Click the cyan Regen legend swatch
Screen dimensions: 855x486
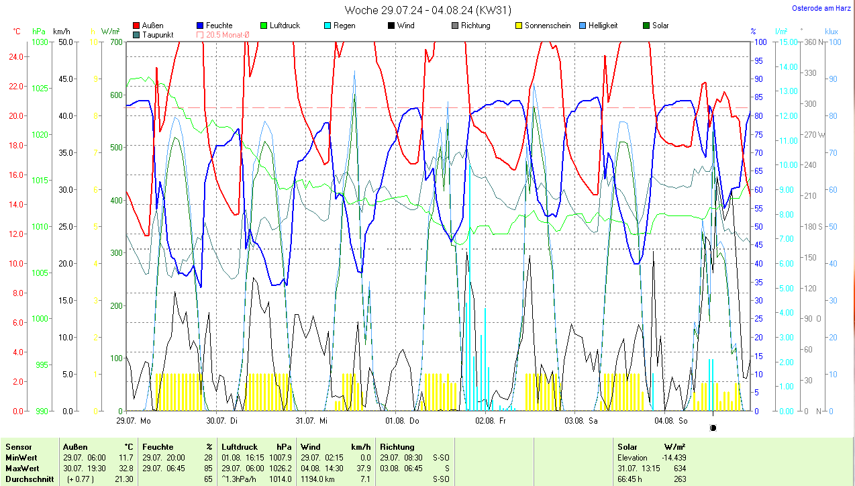327,26
